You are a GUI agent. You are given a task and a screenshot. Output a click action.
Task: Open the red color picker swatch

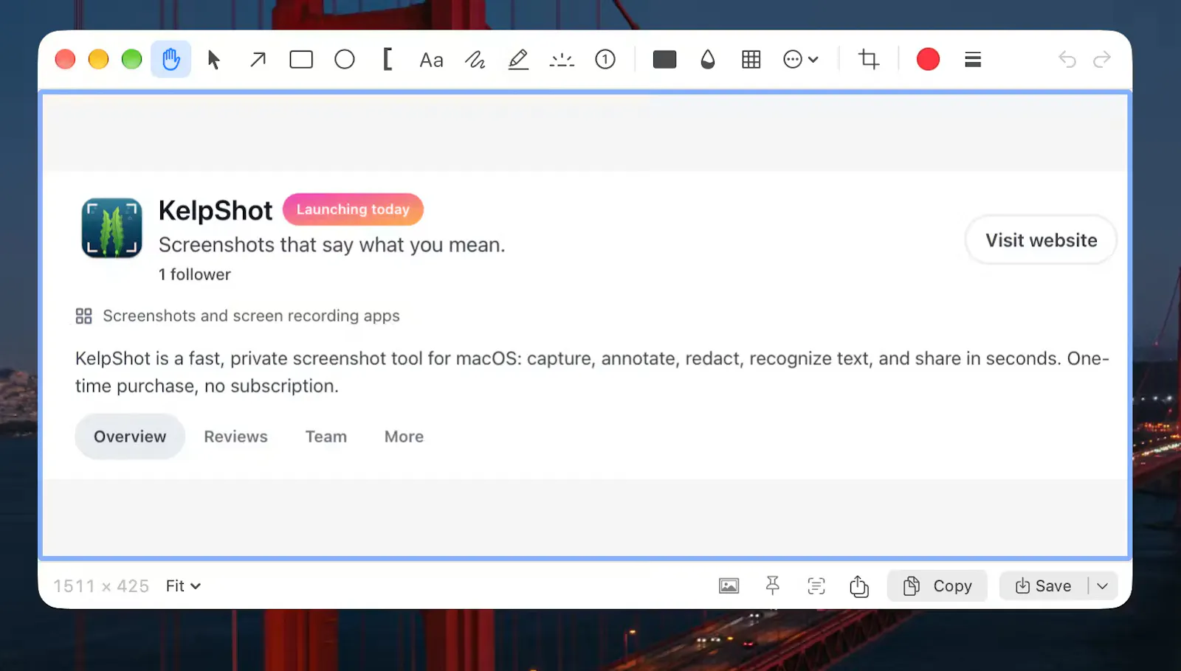928,59
